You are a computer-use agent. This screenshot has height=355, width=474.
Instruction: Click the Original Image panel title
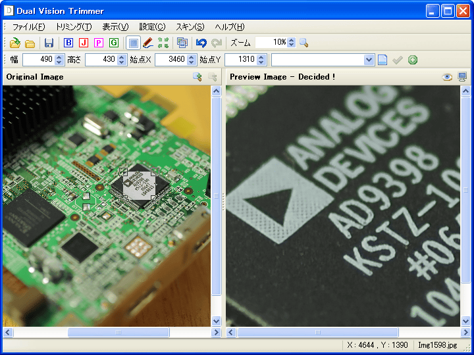[x=35, y=77]
